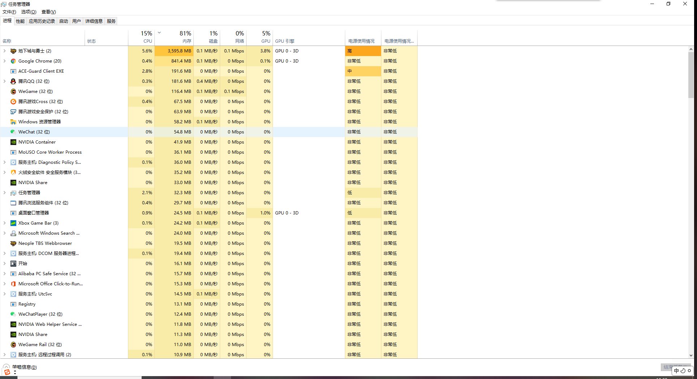Open the 选项(O) menu
Image resolution: width=697 pixels, height=379 pixels.
click(x=29, y=12)
